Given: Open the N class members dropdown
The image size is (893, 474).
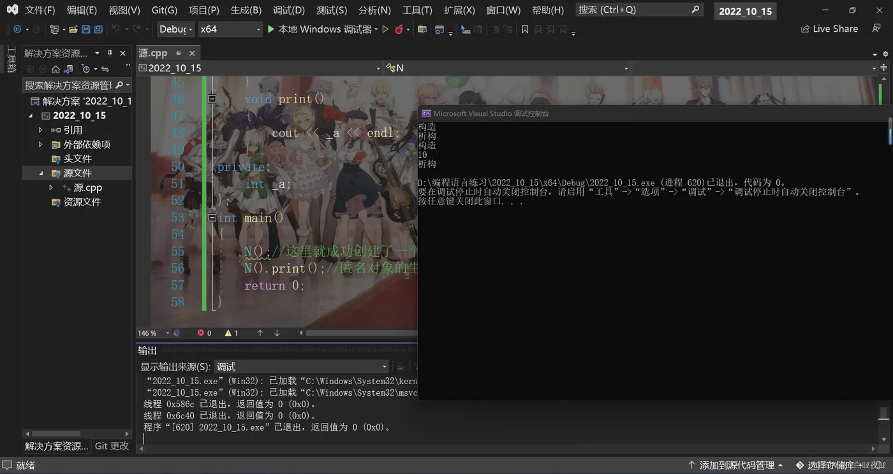Looking at the screenshot, I should click(x=507, y=68).
